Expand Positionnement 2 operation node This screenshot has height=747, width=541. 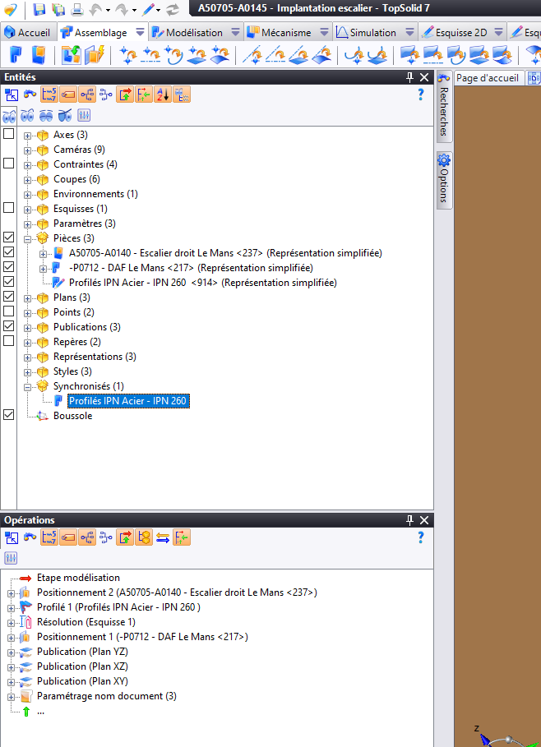(x=11, y=593)
